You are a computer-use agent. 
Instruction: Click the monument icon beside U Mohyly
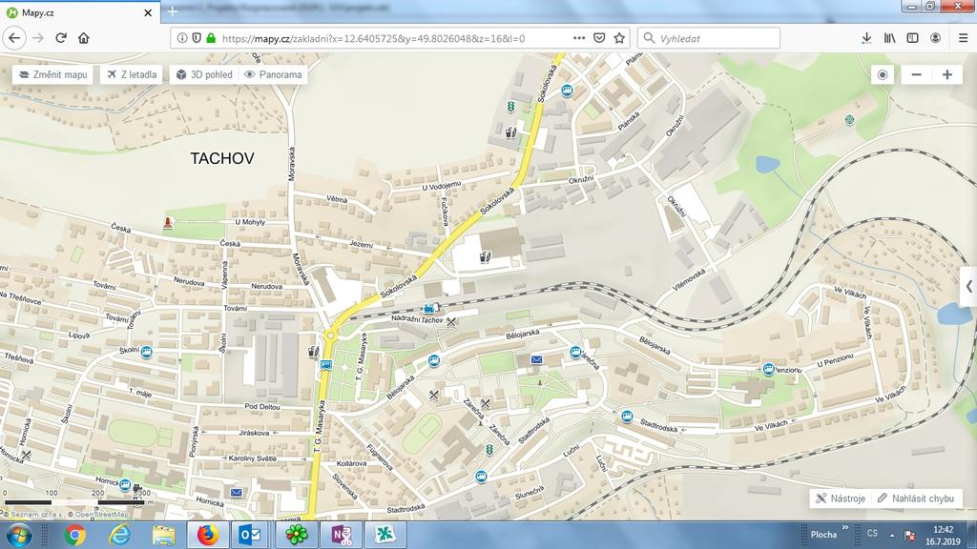(x=168, y=222)
